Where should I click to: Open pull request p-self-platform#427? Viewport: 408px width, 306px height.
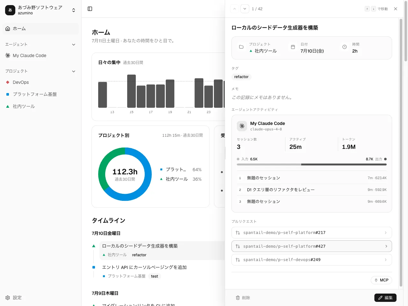coord(312,246)
